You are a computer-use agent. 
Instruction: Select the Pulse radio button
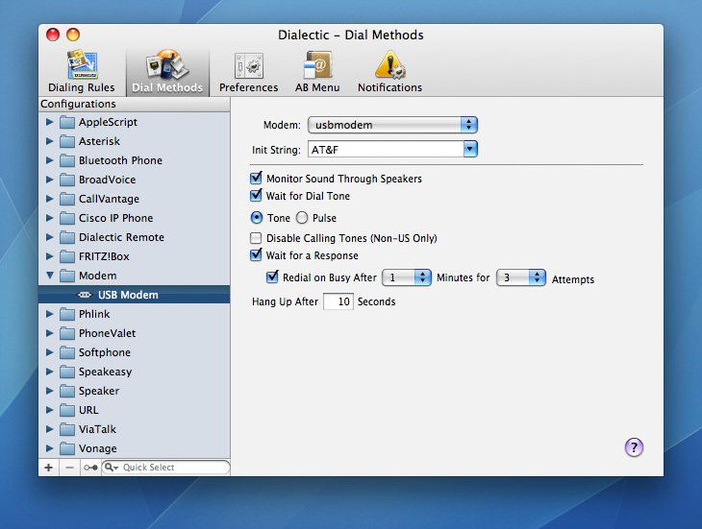(302, 218)
